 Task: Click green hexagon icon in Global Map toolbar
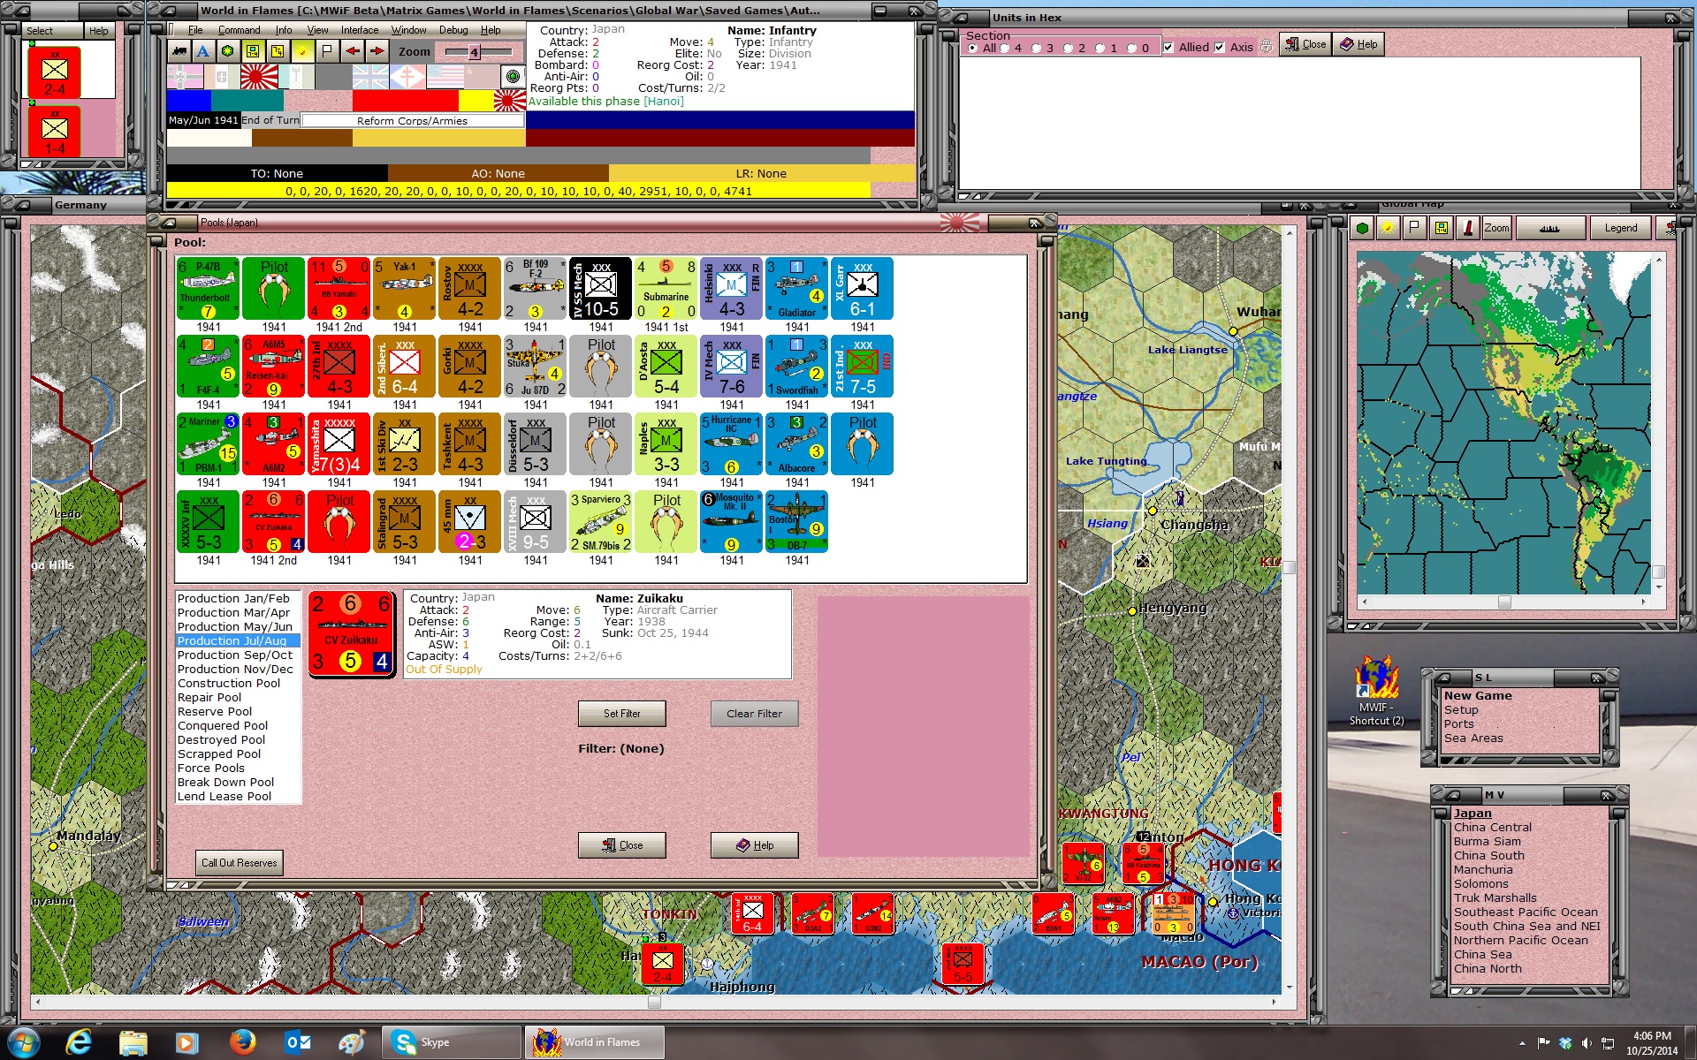click(x=1362, y=228)
